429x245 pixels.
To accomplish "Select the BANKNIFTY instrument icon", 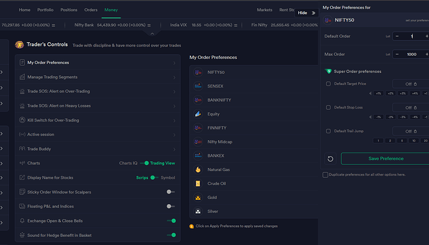I will [198, 100].
